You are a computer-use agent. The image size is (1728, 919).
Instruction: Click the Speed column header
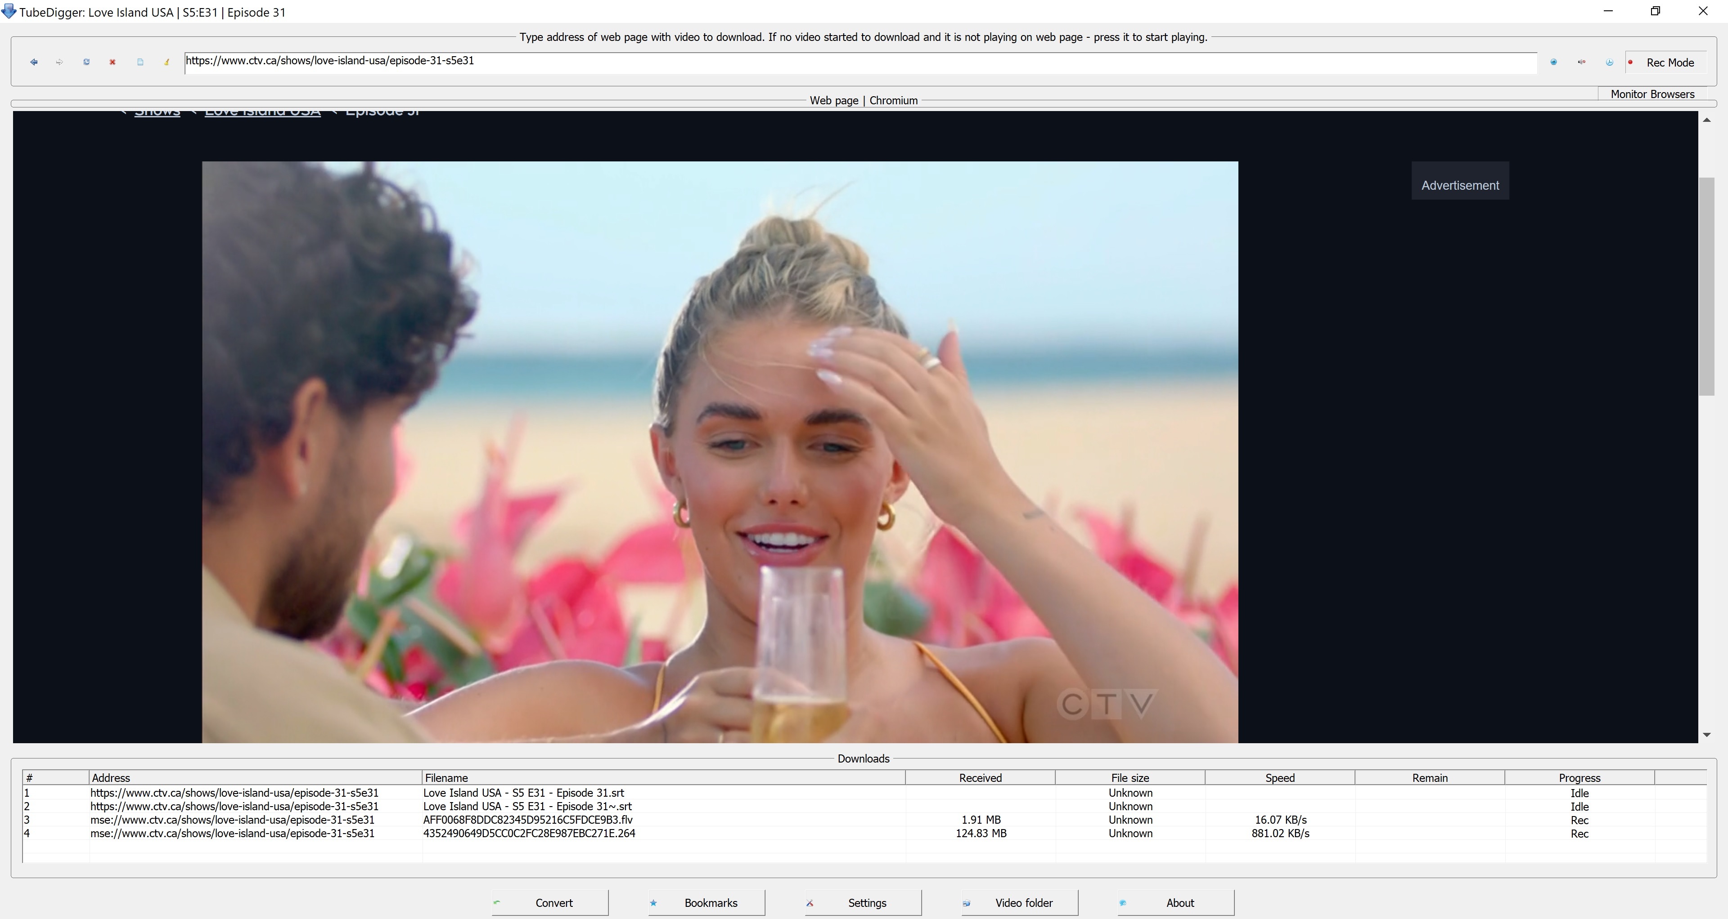[x=1280, y=777]
